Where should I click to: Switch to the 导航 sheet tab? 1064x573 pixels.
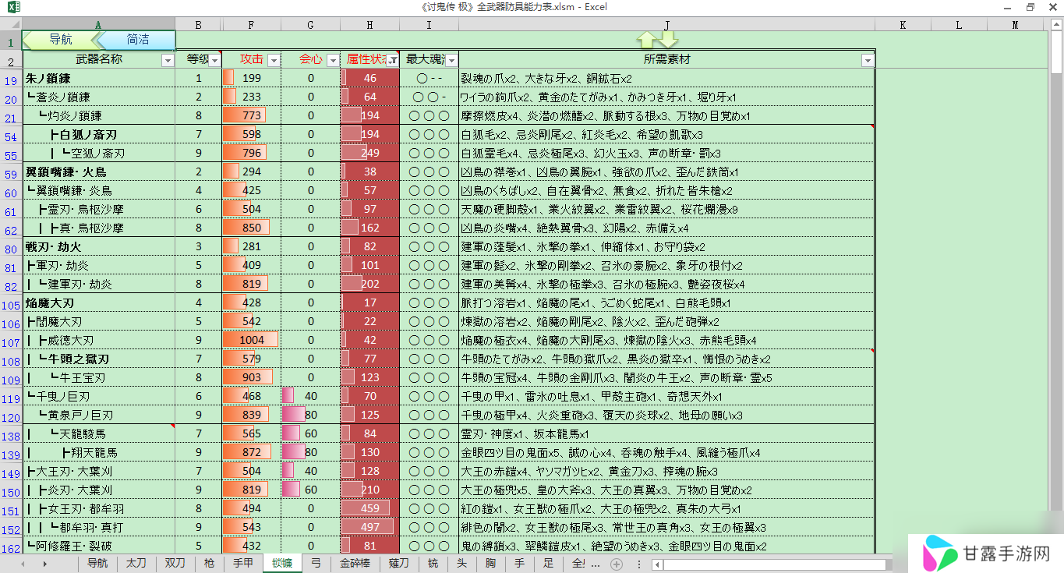click(97, 563)
